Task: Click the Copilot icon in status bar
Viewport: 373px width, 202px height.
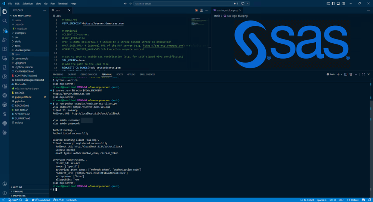Action: click(x=363, y=200)
